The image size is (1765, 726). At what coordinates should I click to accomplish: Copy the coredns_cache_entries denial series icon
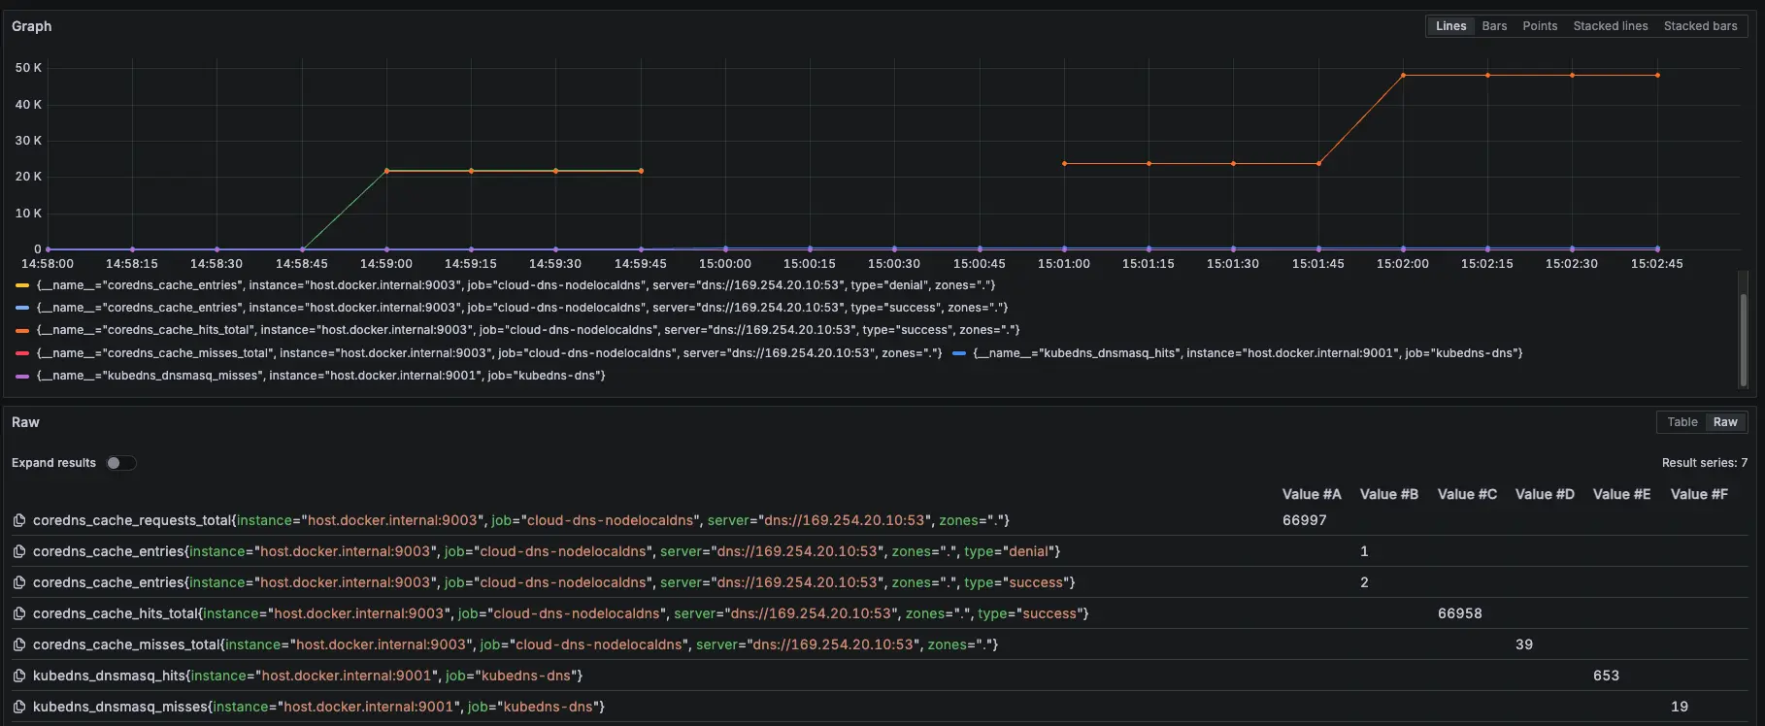pos(18,552)
